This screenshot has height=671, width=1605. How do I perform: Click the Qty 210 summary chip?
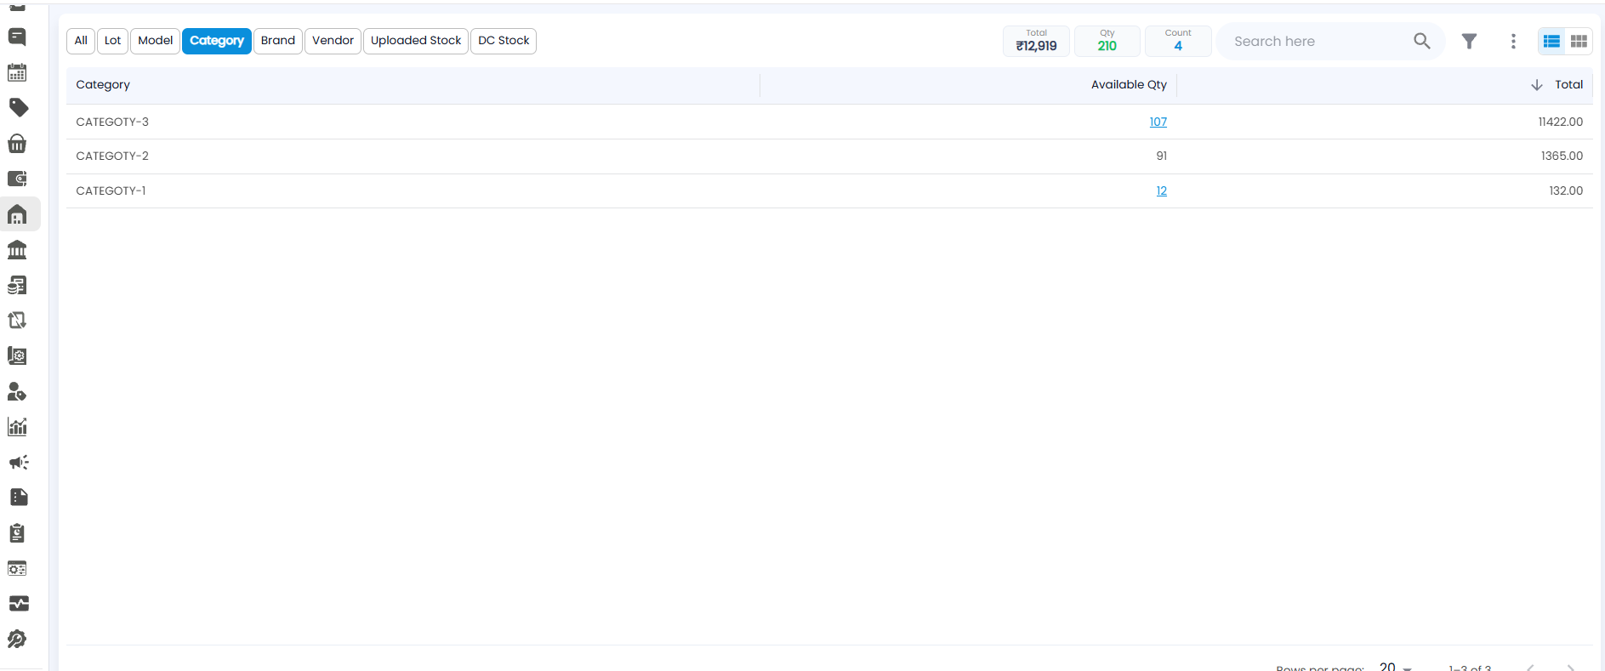point(1107,41)
